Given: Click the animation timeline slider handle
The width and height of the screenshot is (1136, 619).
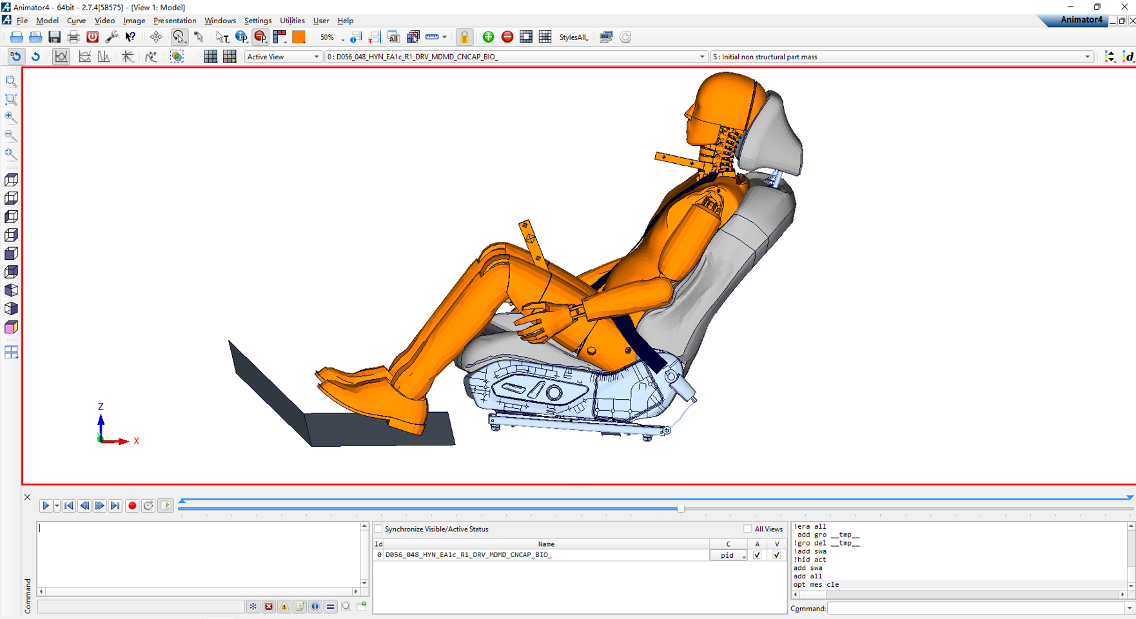Looking at the screenshot, I should [x=681, y=509].
